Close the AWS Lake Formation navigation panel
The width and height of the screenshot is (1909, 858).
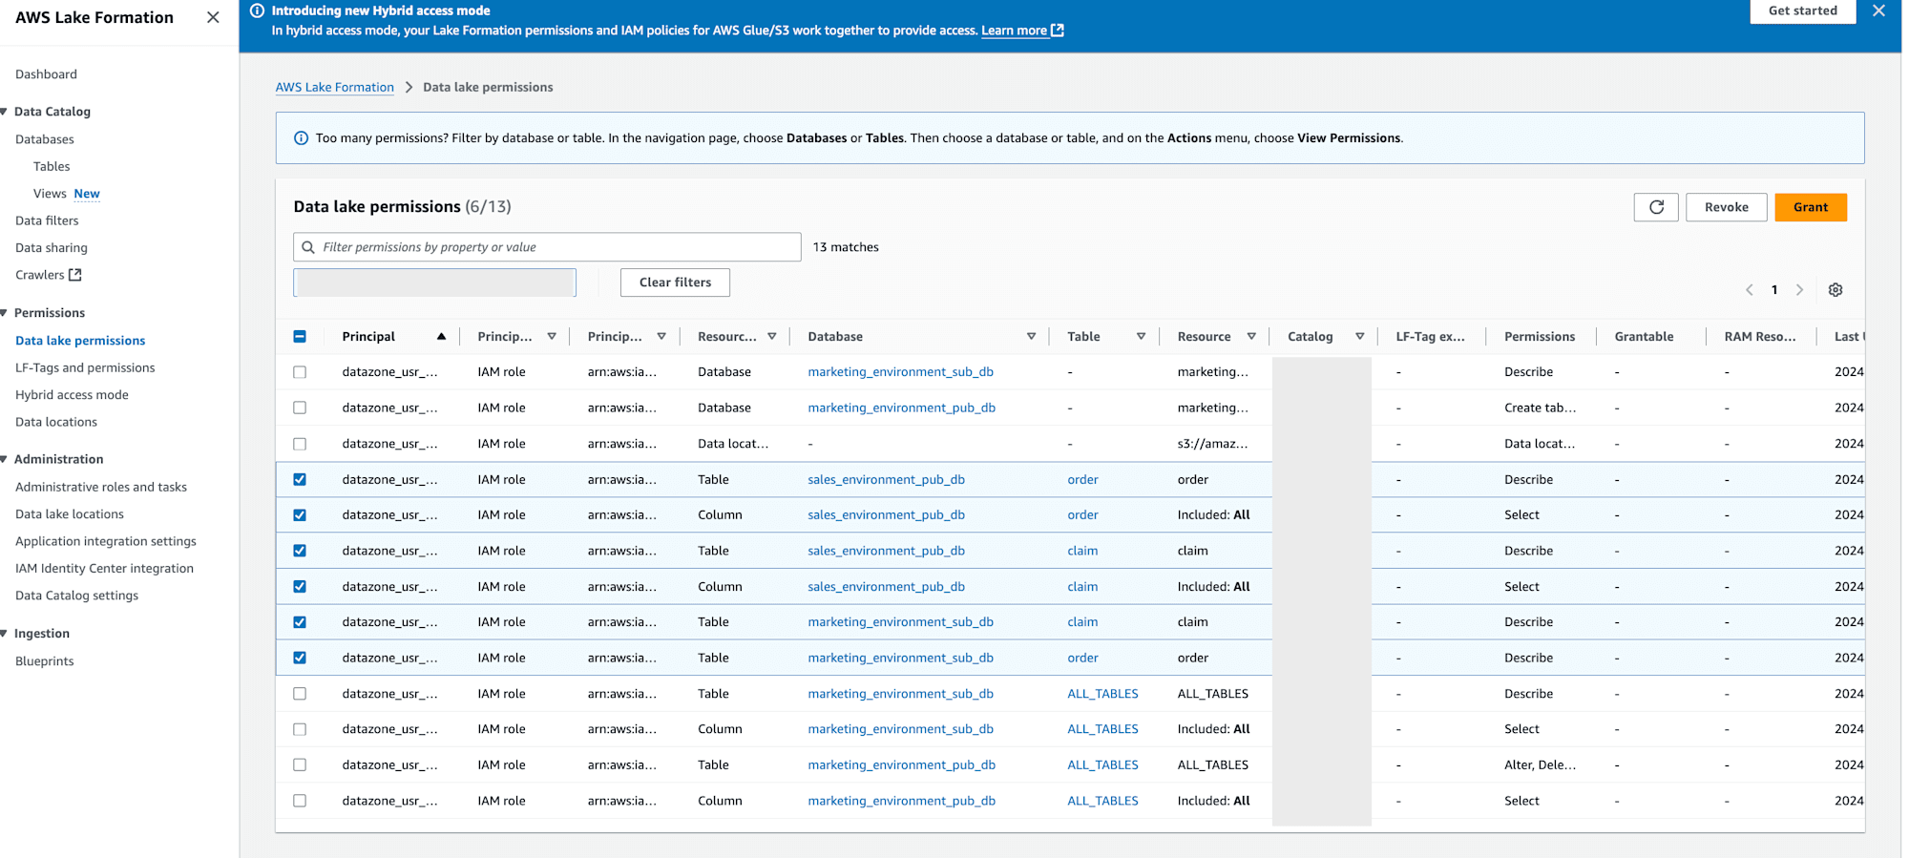(213, 17)
